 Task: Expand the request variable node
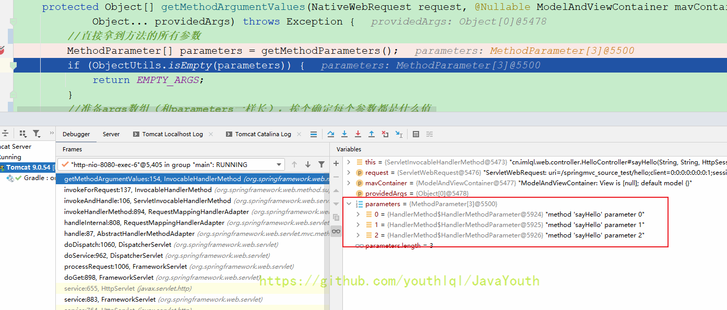click(x=349, y=173)
